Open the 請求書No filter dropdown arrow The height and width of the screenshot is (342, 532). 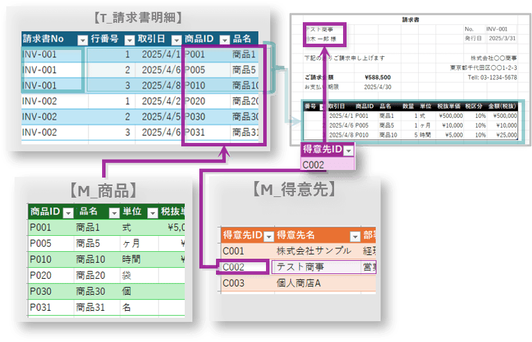[83, 40]
